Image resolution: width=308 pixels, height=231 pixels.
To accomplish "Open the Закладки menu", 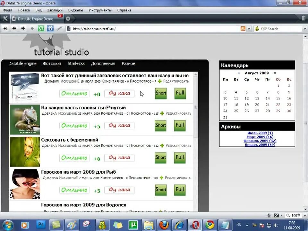I will pyautogui.click(x=55, y=10).
